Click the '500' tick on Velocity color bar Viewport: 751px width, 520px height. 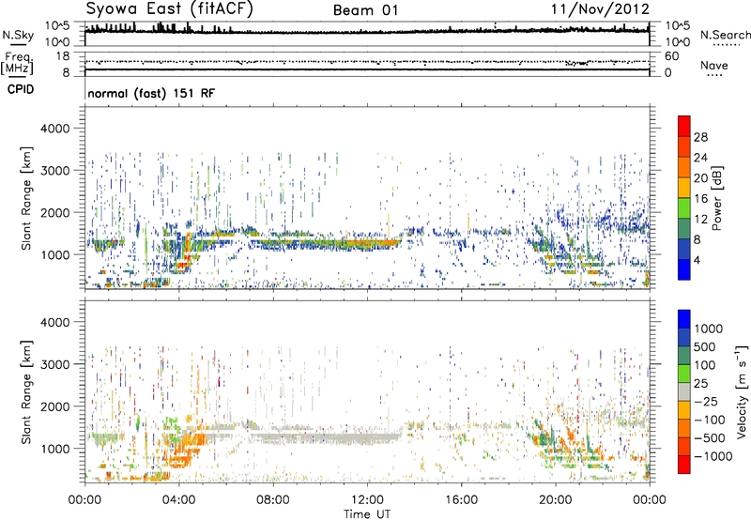[x=705, y=346]
